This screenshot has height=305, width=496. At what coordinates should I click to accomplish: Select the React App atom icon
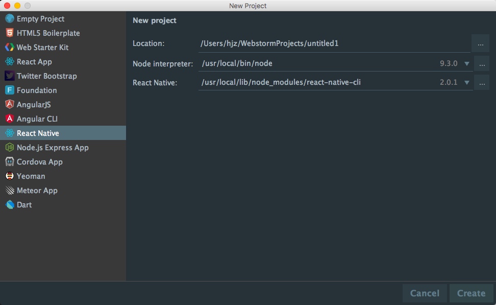(x=10, y=62)
